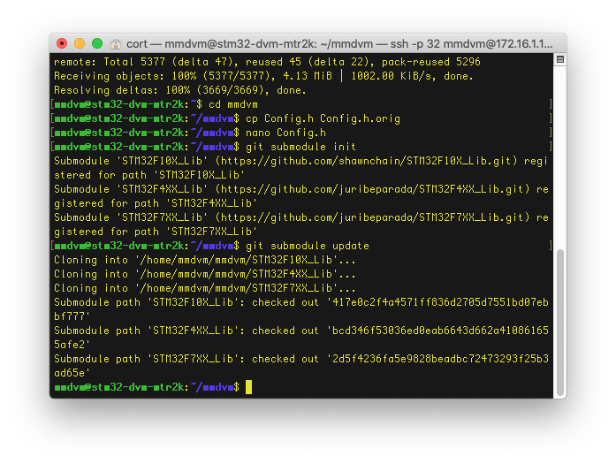The width and height of the screenshot is (616, 464).
Task: Click the 'cp Config.h Config.h.orig' command
Action: point(323,118)
